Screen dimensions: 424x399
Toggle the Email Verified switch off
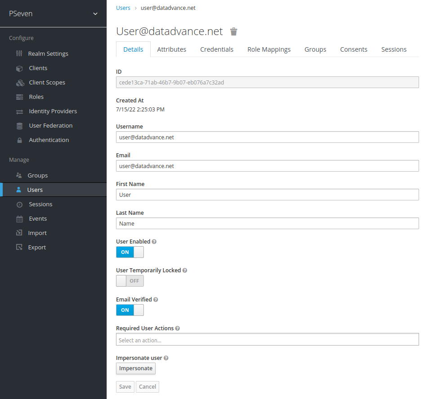pos(130,310)
